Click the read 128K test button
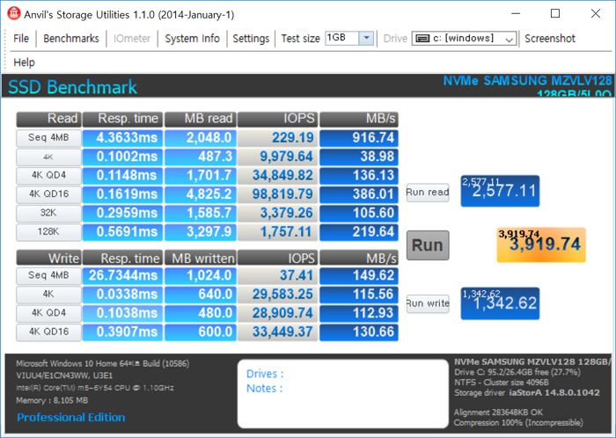 click(48, 232)
